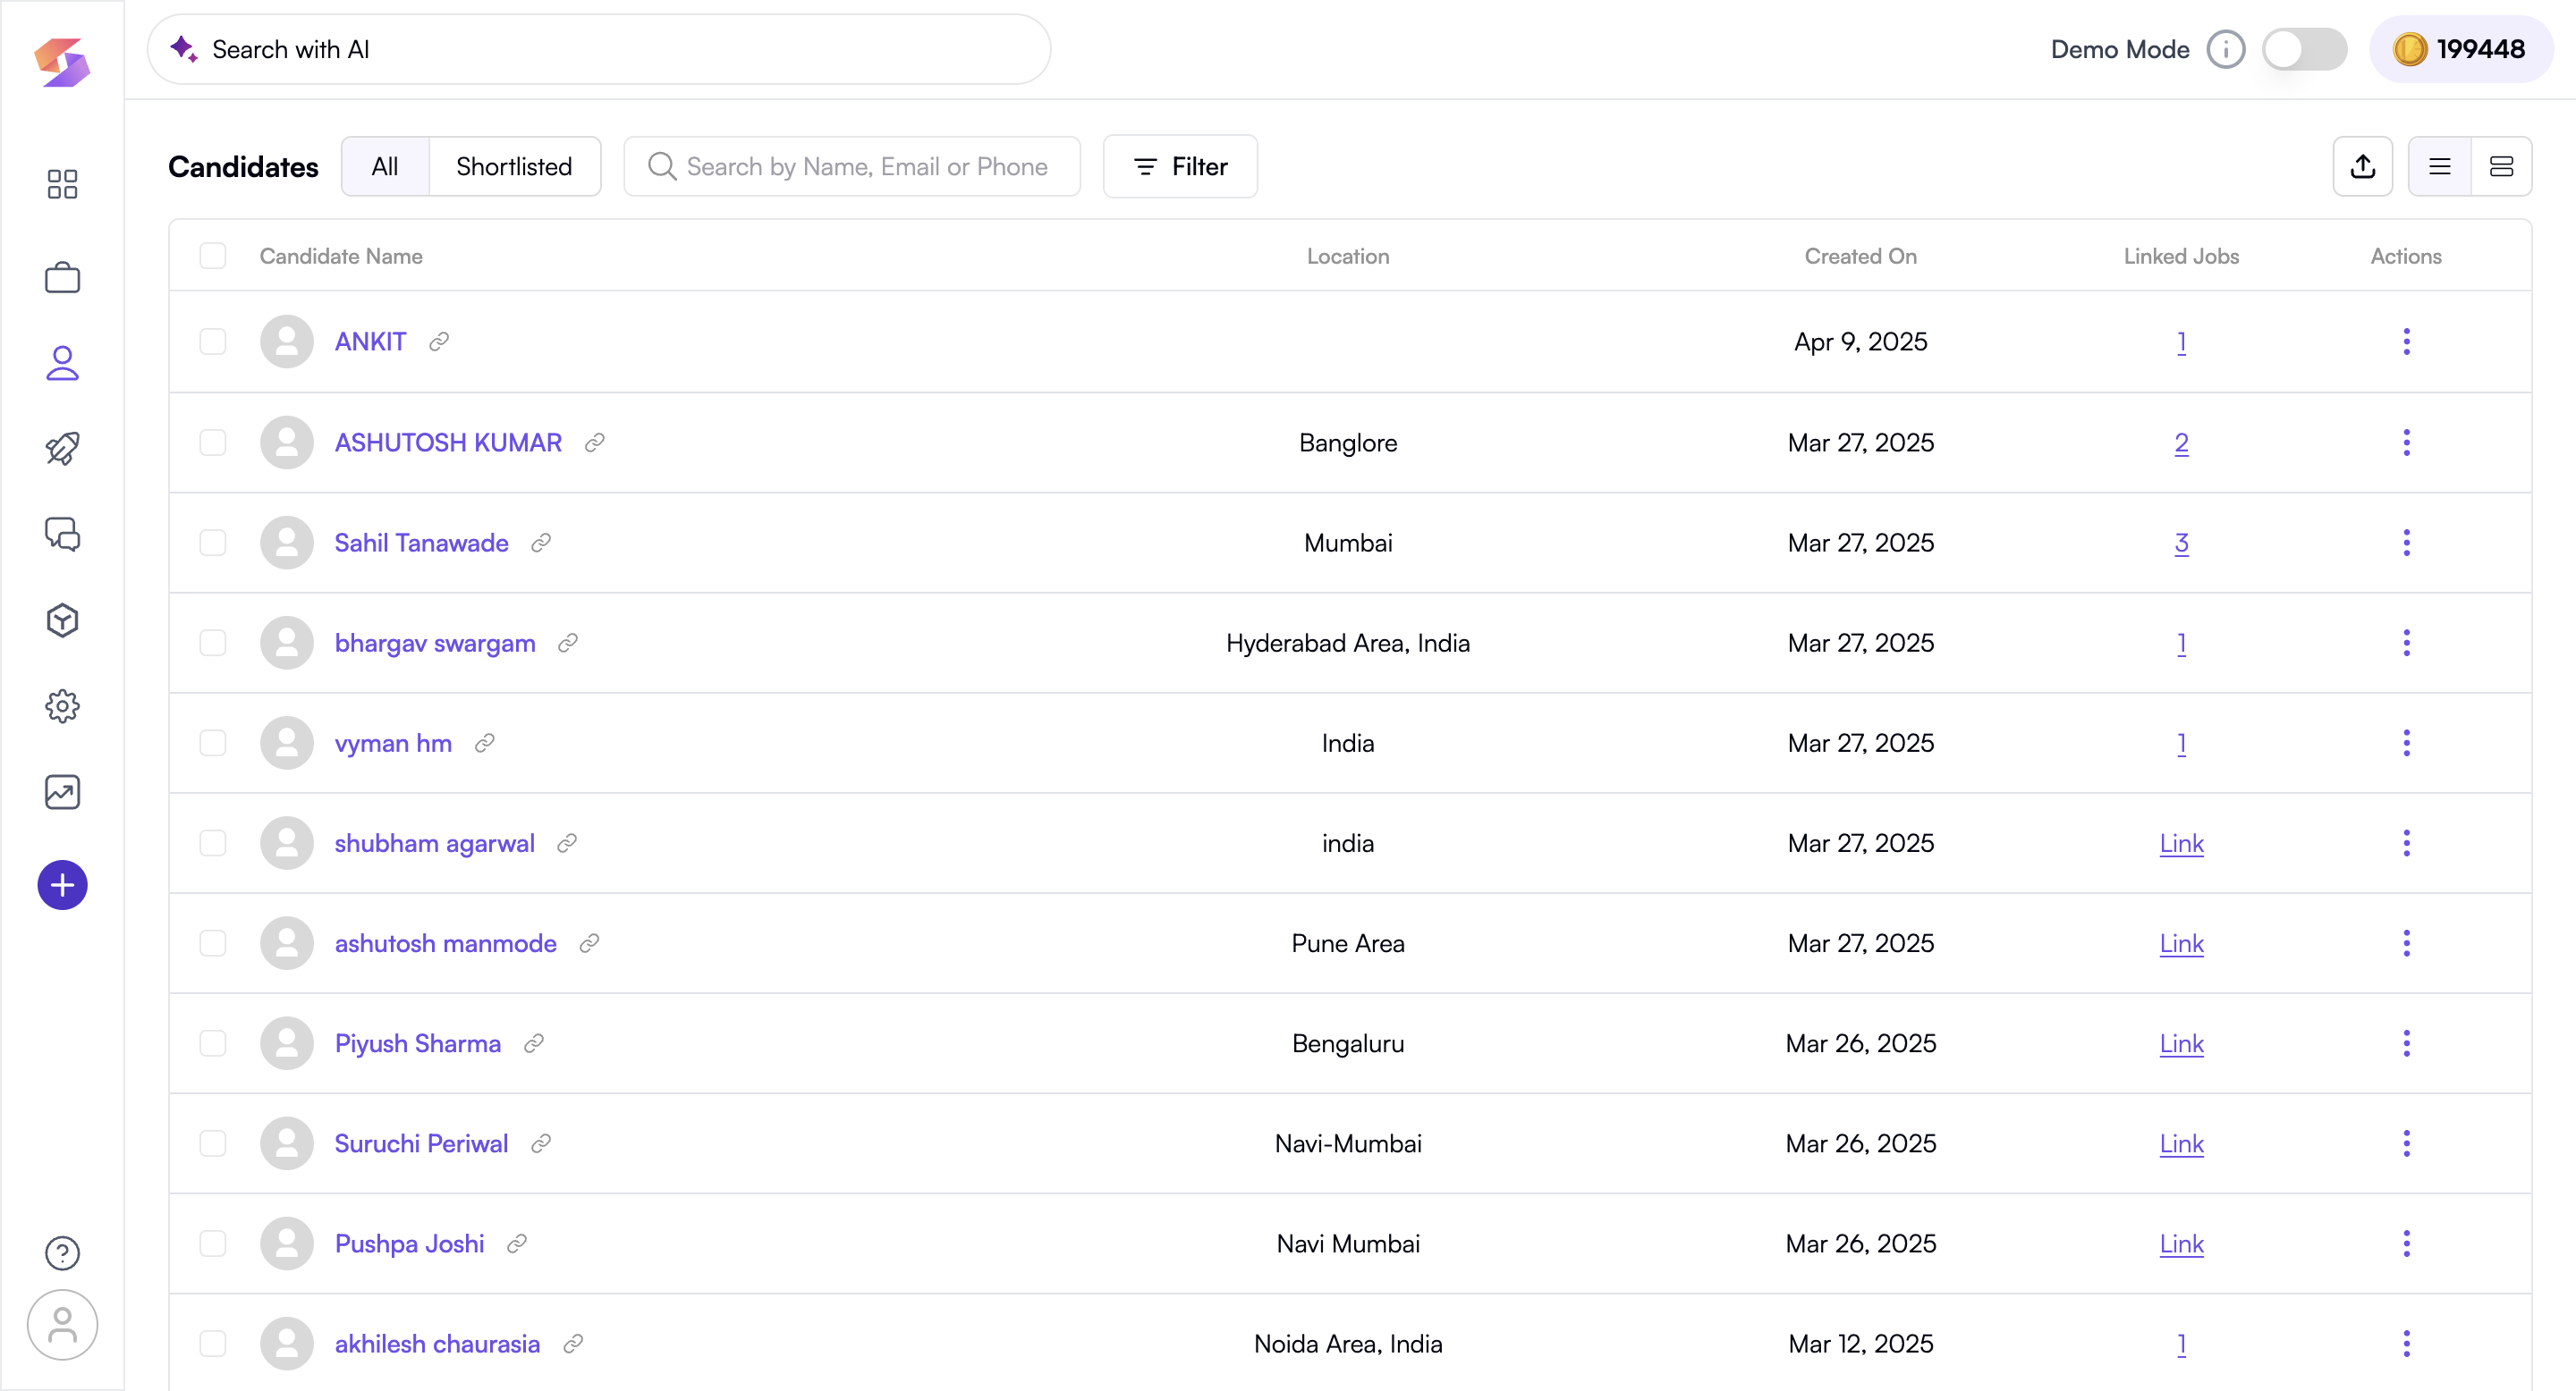Click the export upload icon button
Image resolution: width=2576 pixels, height=1391 pixels.
point(2363,166)
